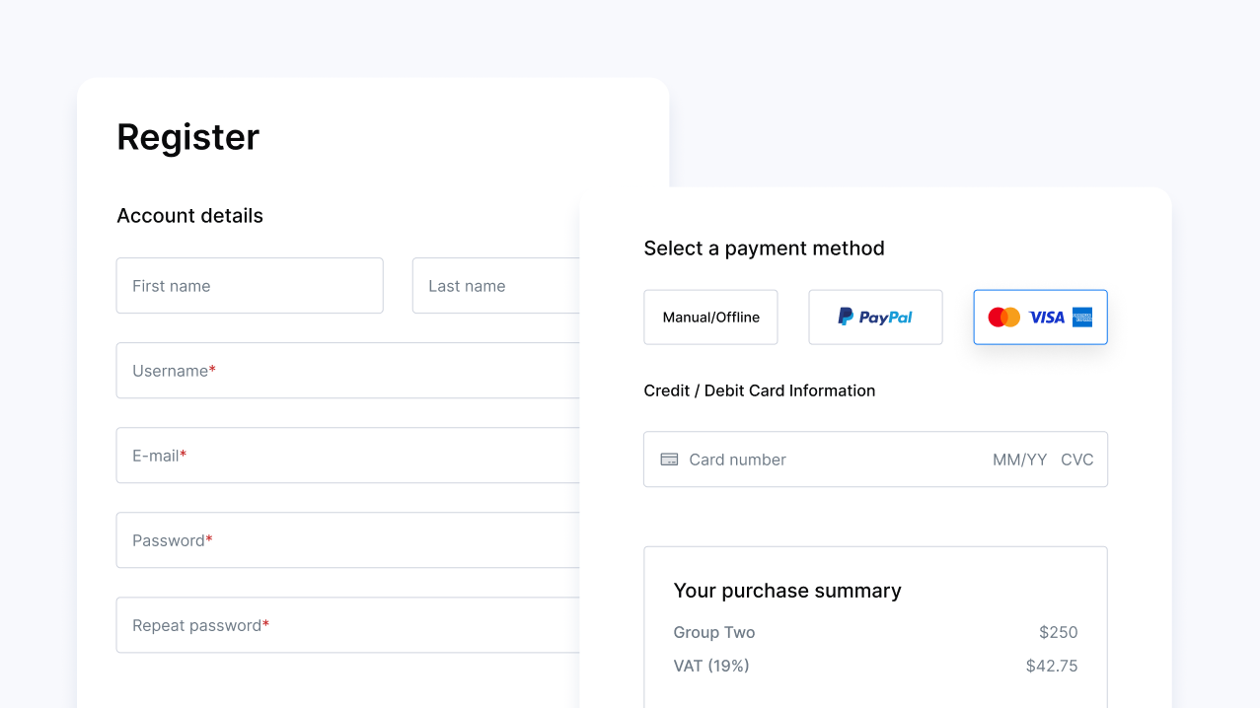1260x708 pixels.
Task: Click the First name input field
Action: coord(250,286)
